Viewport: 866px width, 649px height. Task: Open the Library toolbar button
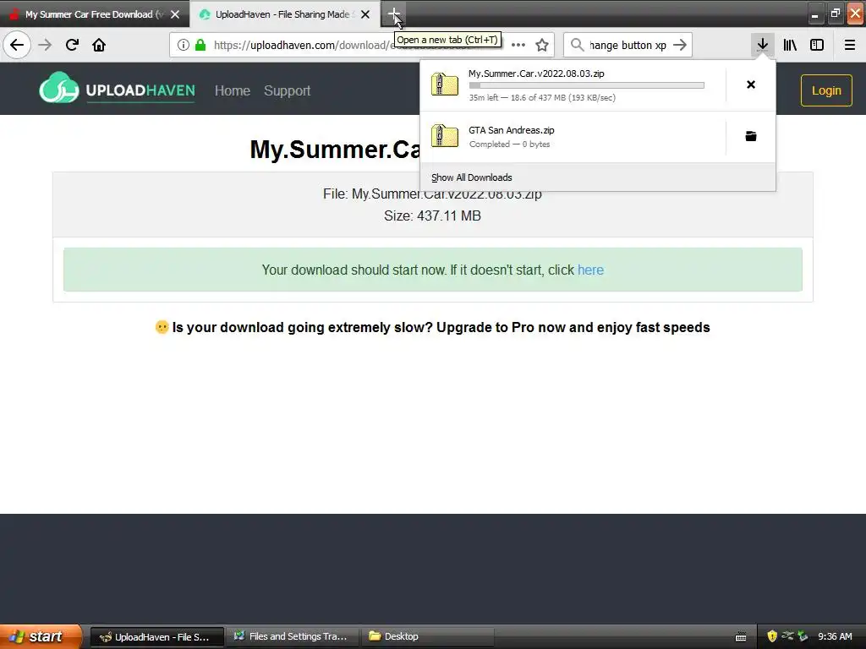pos(790,45)
